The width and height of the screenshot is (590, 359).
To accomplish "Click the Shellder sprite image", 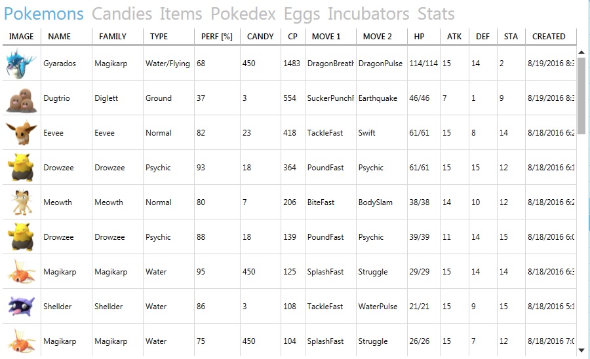I will pyautogui.click(x=22, y=307).
